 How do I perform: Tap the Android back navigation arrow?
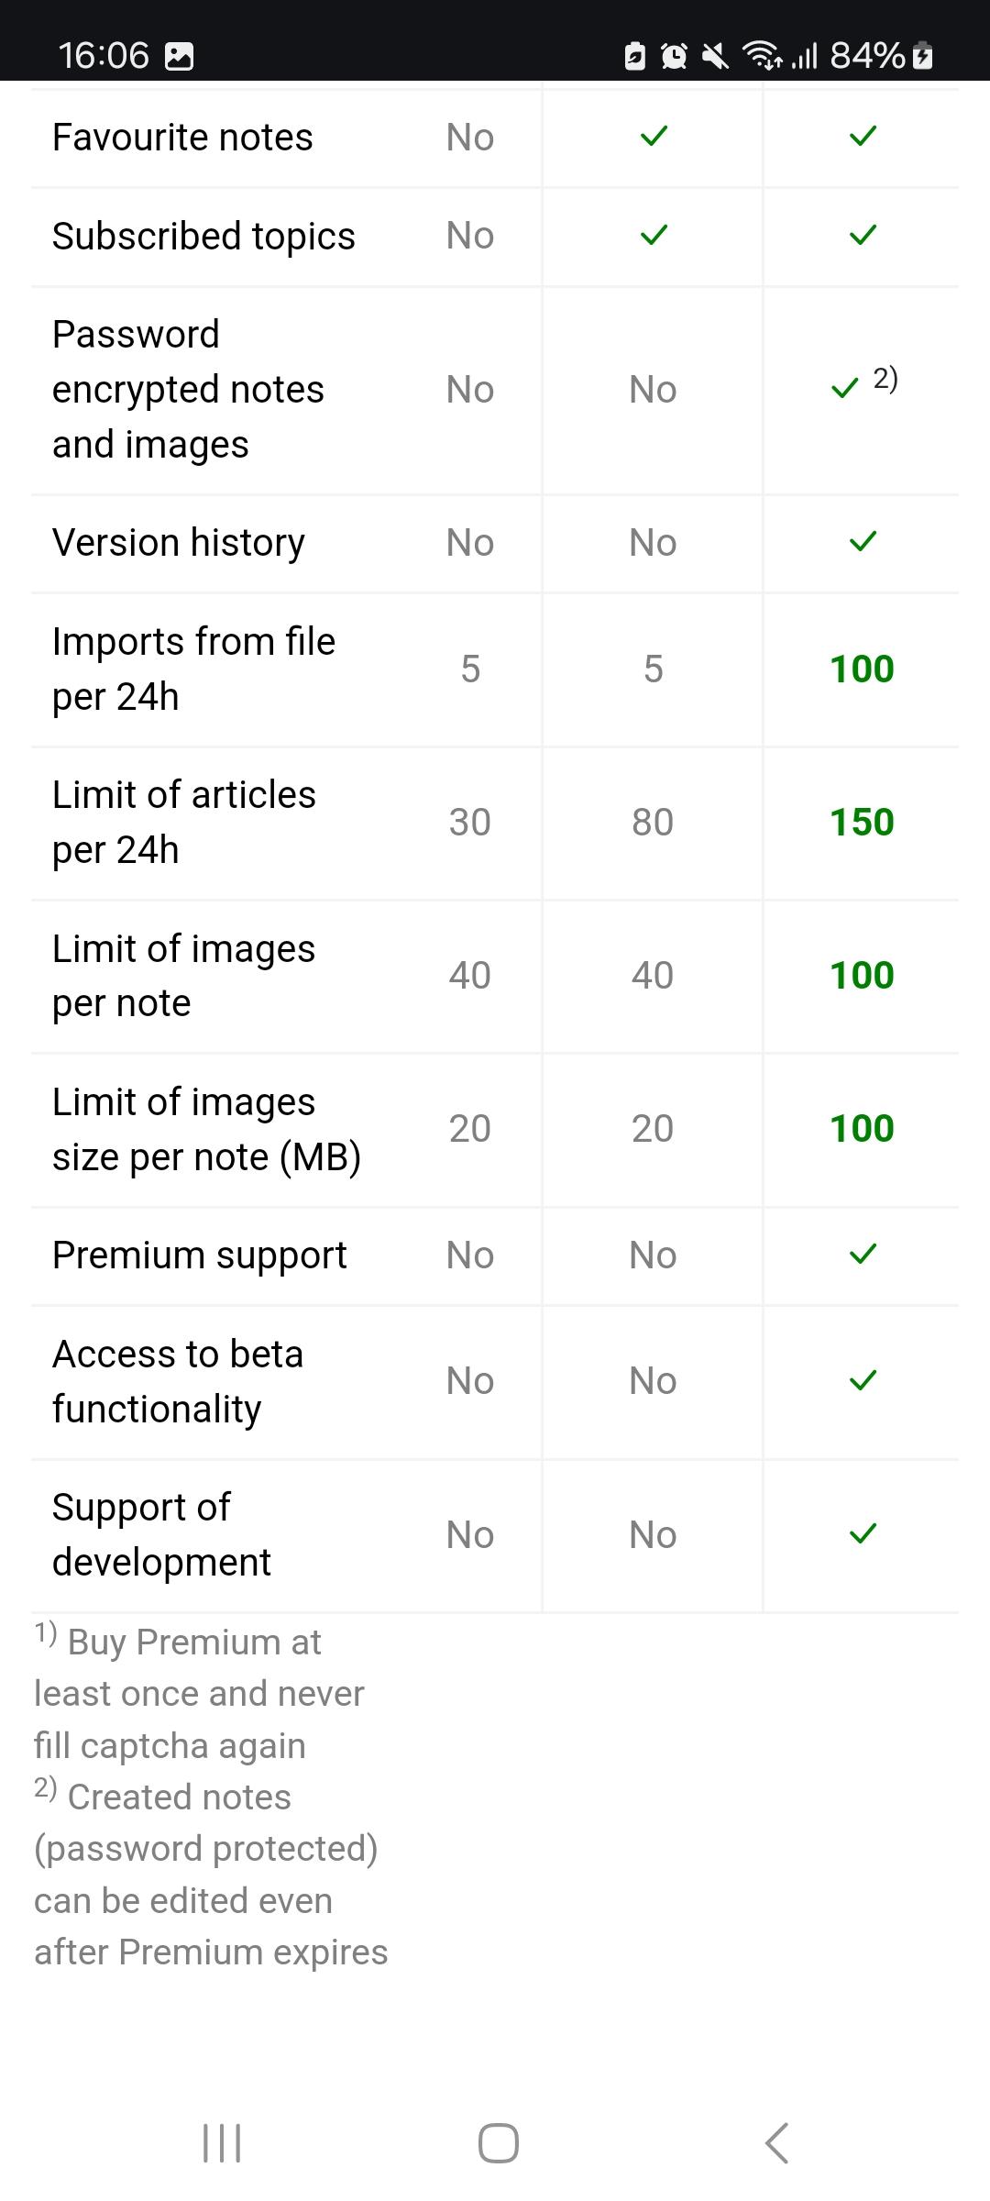pos(776,2143)
